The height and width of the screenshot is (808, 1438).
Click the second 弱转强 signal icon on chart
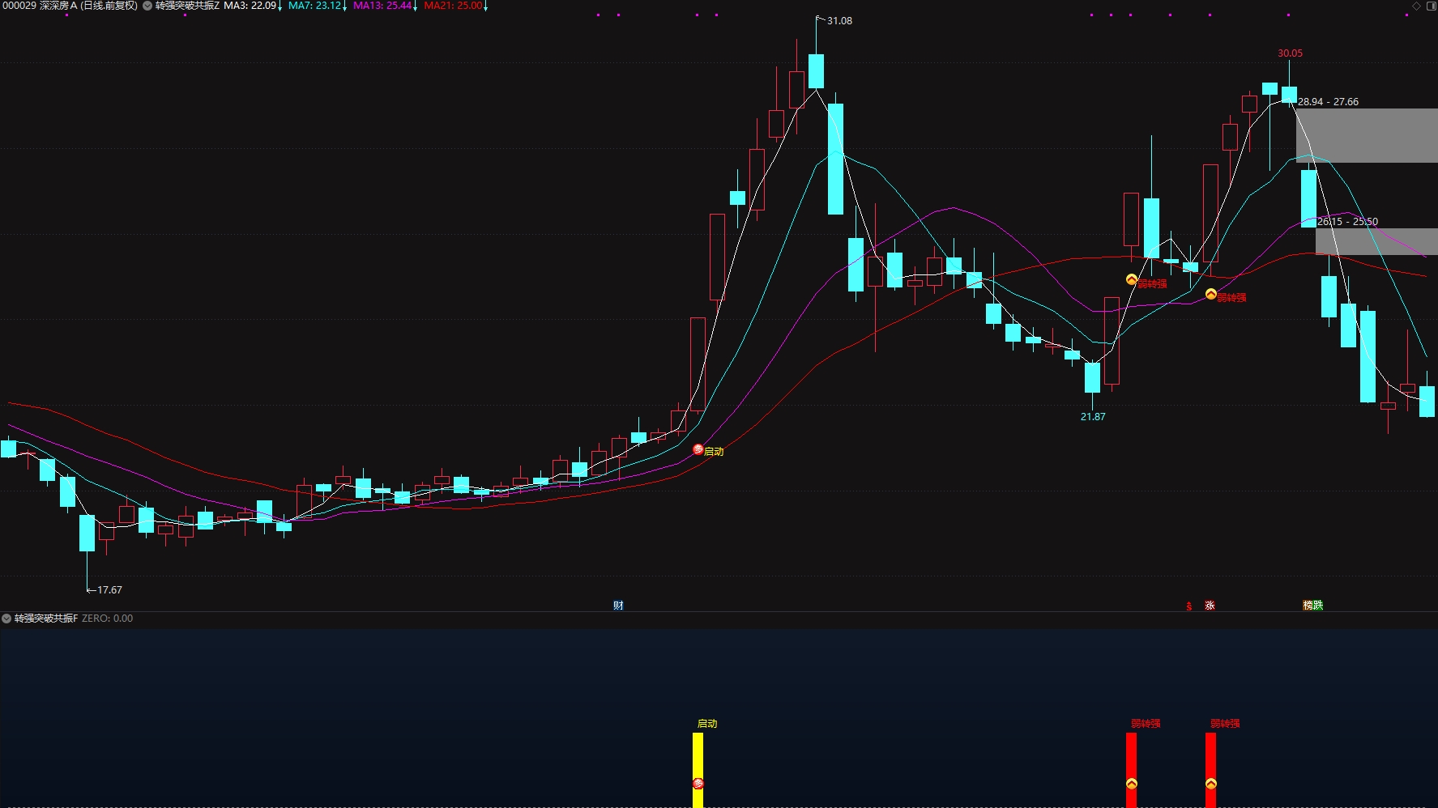(1211, 295)
